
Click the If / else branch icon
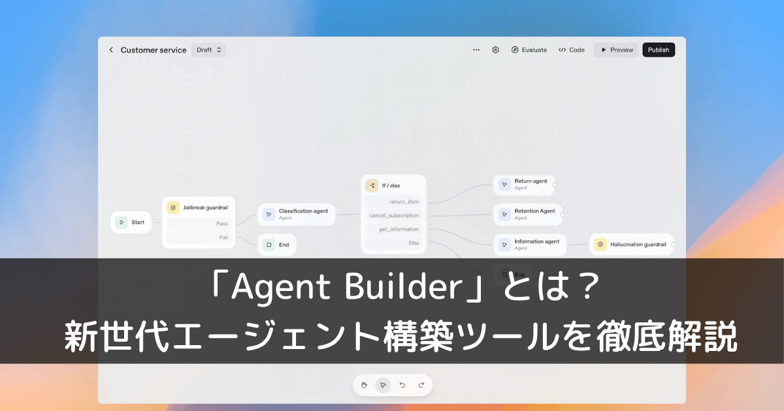372,185
